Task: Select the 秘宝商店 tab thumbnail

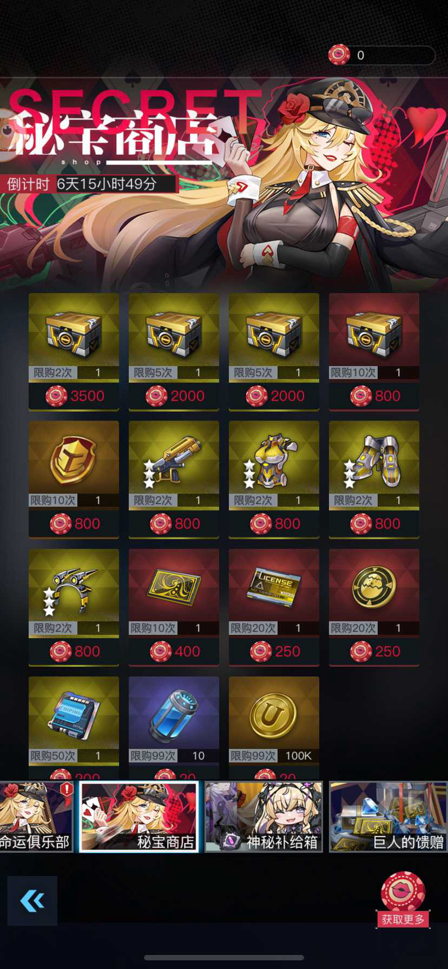Action: point(139,817)
